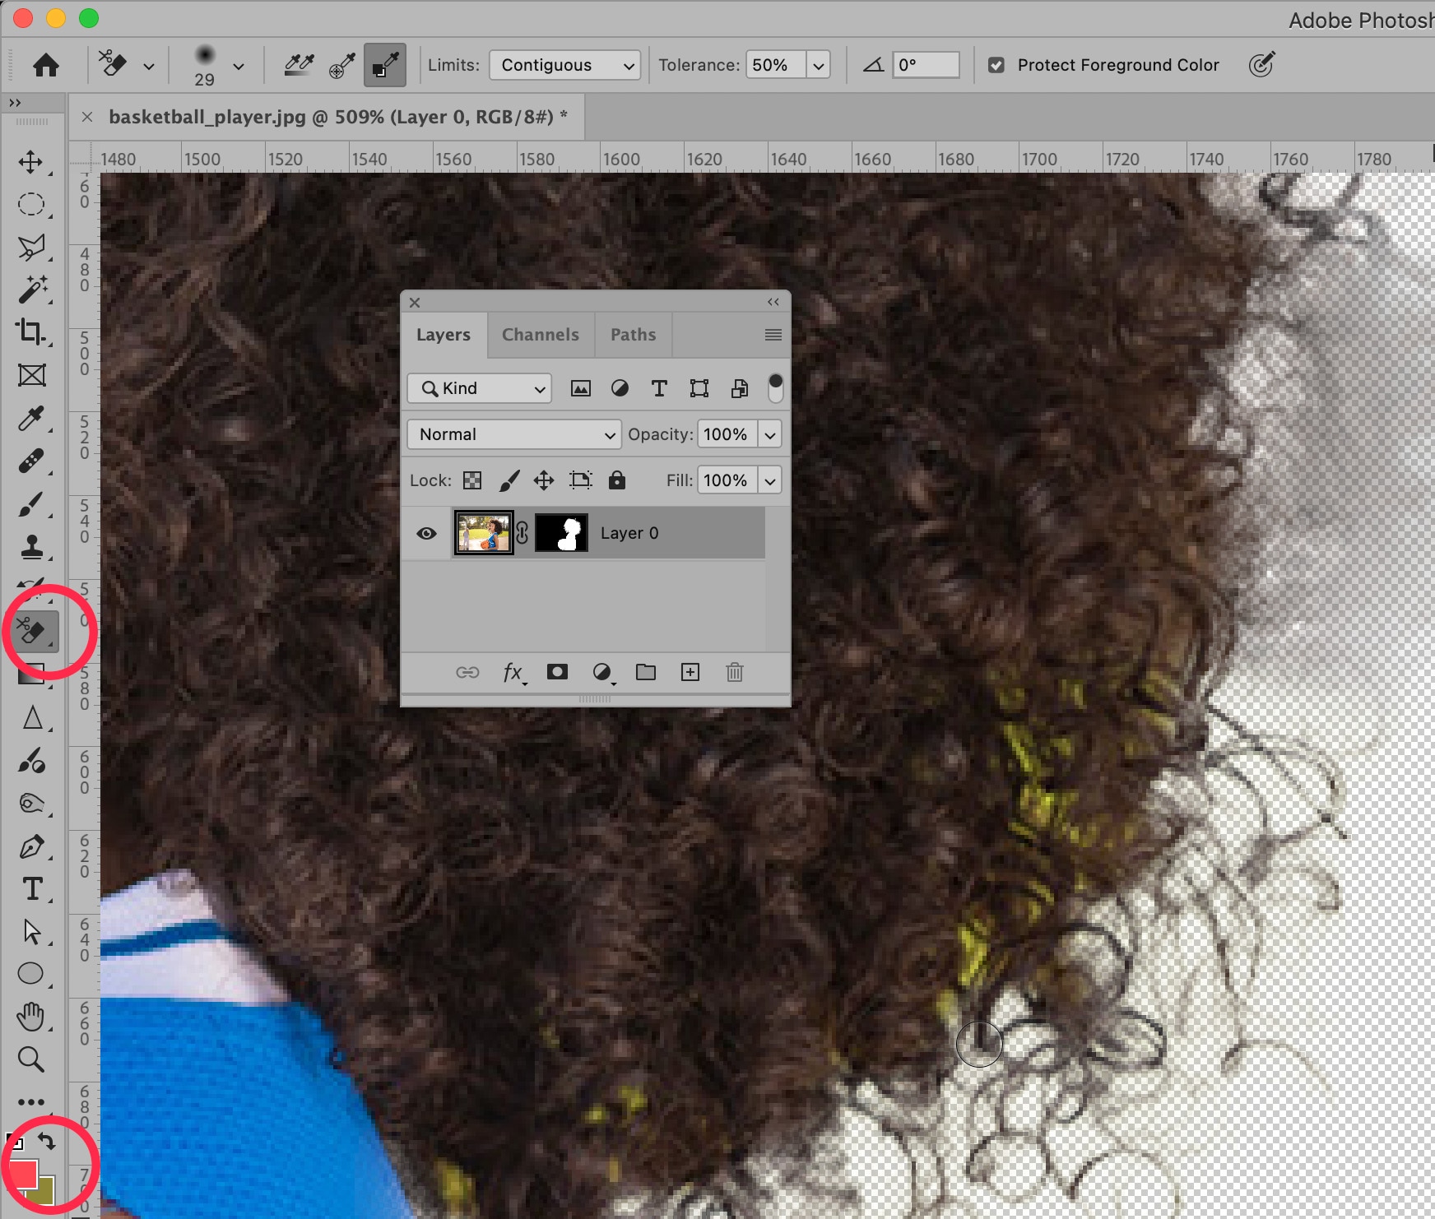1435x1219 pixels.
Task: Select the Magic Wand tool
Action: click(31, 290)
